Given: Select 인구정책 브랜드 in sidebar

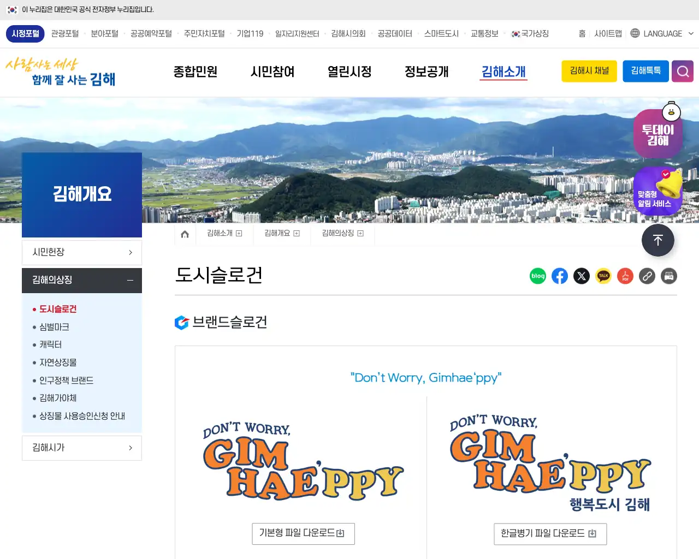Looking at the screenshot, I should 66,380.
